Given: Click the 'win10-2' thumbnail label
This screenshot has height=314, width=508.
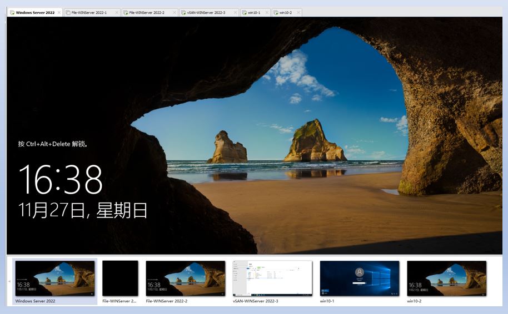Looking at the screenshot, I should tap(414, 301).
